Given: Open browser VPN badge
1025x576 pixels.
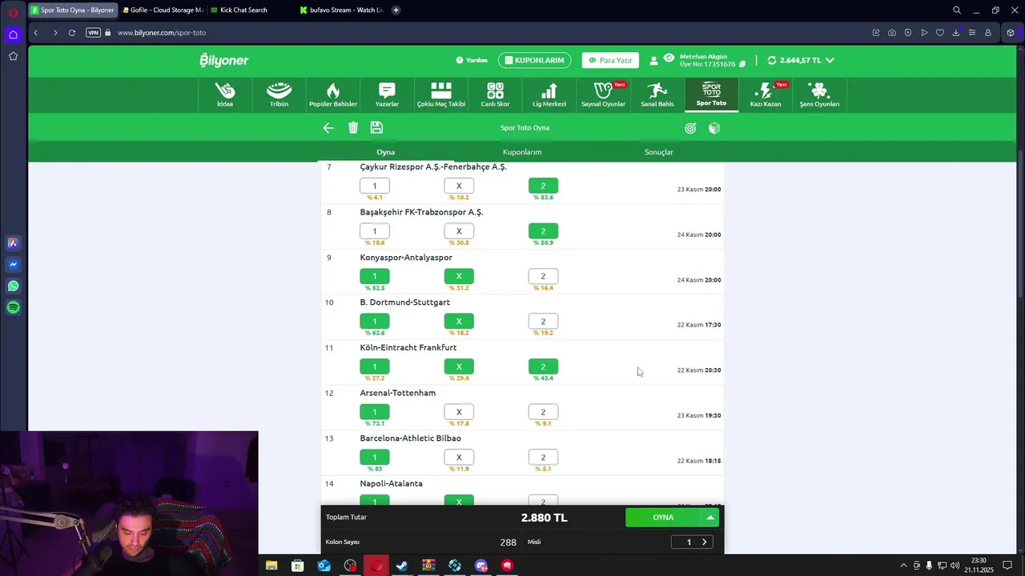Looking at the screenshot, I should (x=94, y=33).
